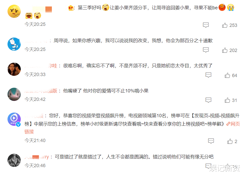This screenshot has height=177, width=244.
Task: Like the 他嘴硬了 comment with 31 likes
Action: pos(227,100)
